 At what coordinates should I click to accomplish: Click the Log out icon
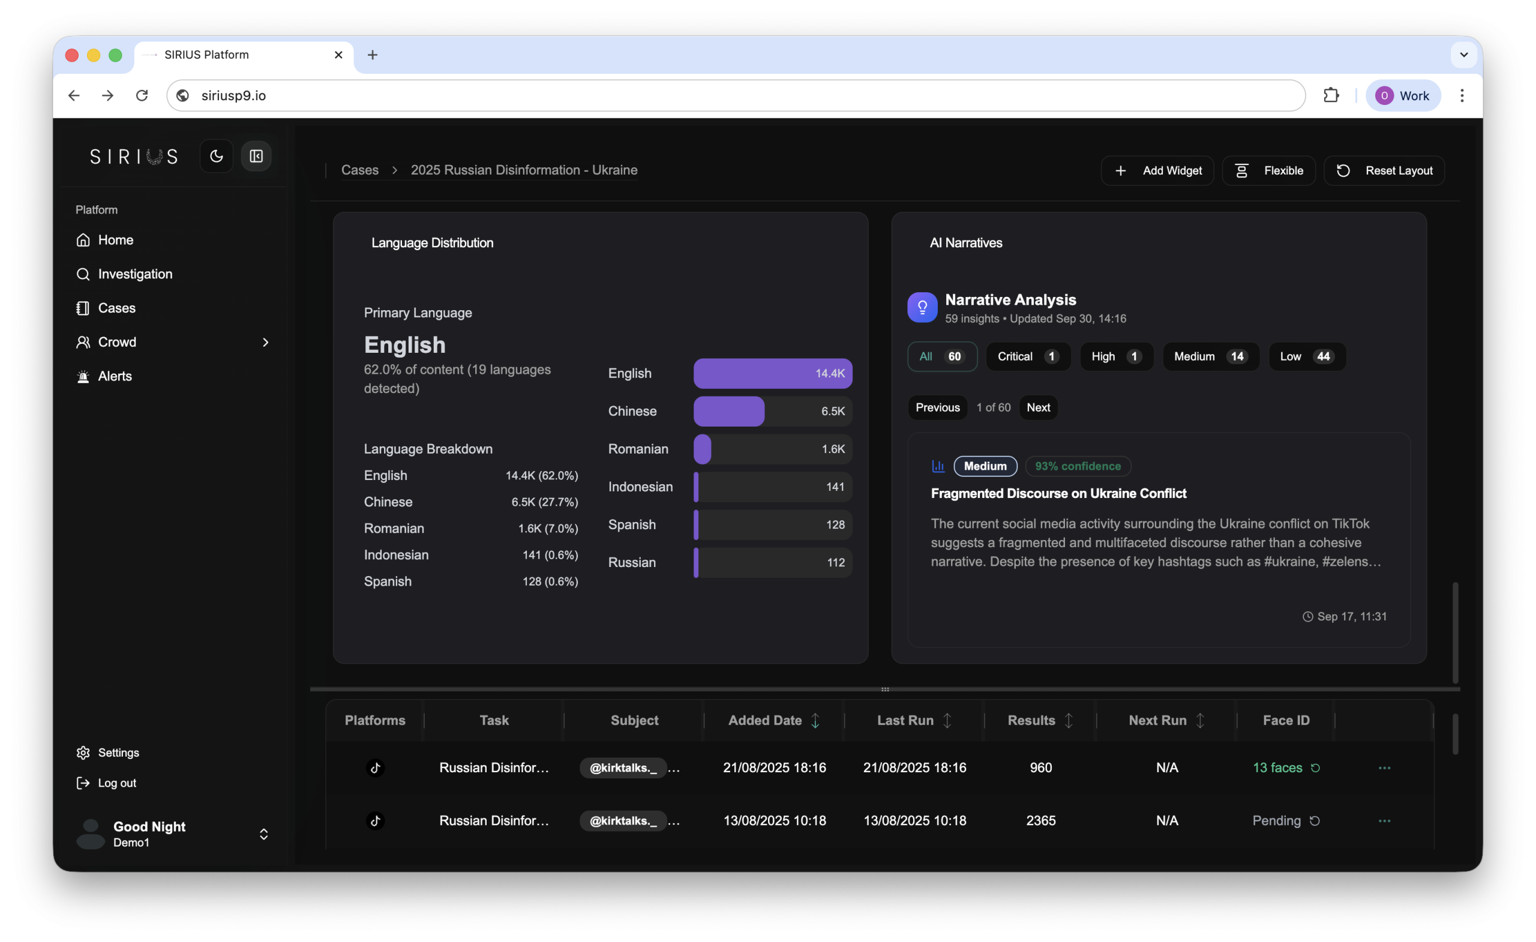point(83,783)
